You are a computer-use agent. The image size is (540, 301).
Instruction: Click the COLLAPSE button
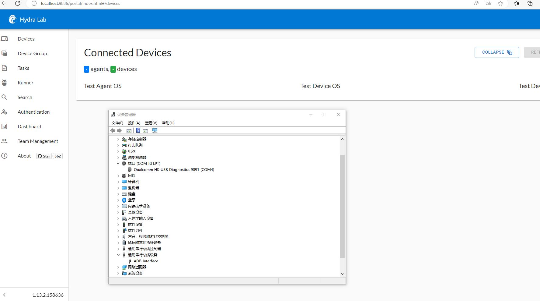point(496,52)
